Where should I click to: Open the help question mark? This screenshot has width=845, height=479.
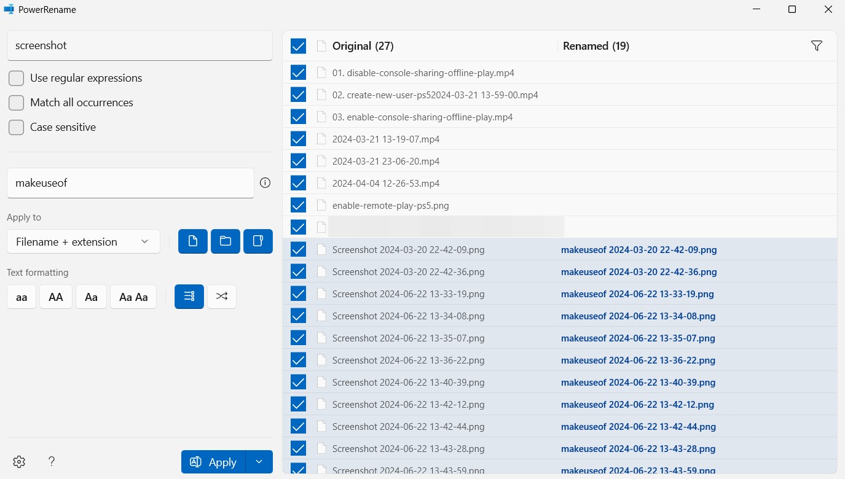pos(52,462)
